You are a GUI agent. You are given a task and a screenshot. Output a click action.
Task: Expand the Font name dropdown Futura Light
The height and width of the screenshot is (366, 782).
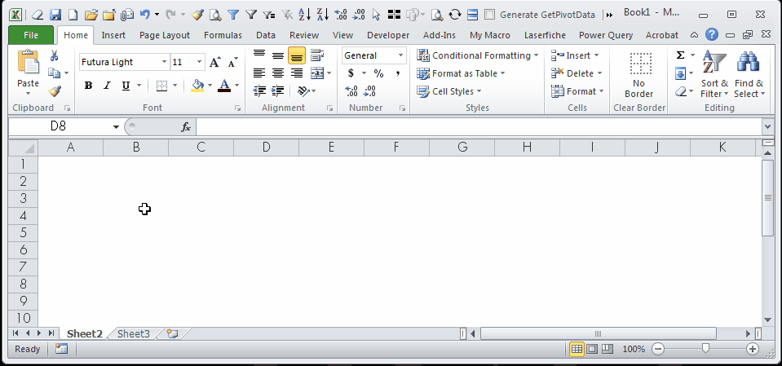pos(164,62)
